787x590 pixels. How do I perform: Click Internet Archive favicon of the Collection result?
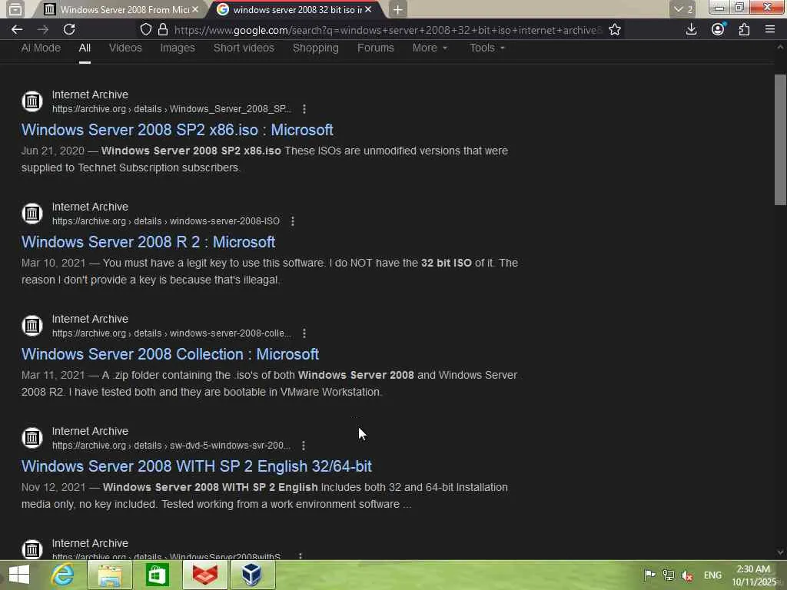(x=32, y=326)
